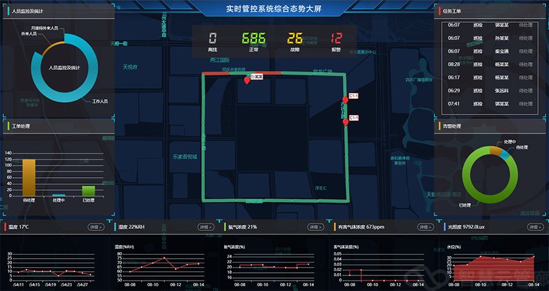Select the 06:07 巡检 郭某某 task row
The width and height of the screenshot is (549, 291).
click(x=490, y=25)
